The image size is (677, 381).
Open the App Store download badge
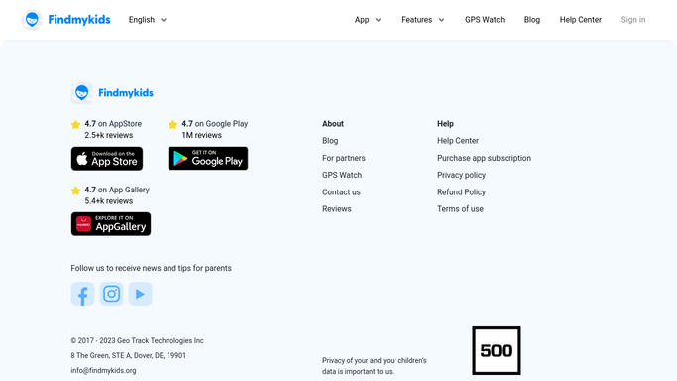pyautogui.click(x=107, y=159)
